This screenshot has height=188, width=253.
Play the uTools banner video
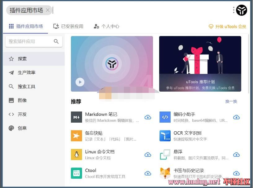80,82
